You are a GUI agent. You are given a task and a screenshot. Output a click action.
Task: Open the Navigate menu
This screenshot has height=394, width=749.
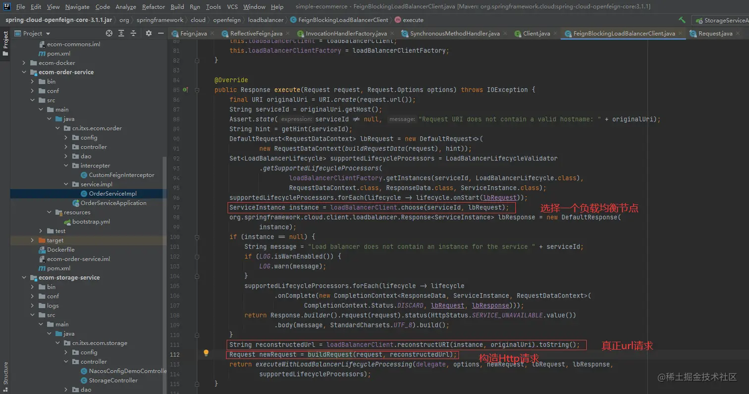pyautogui.click(x=77, y=7)
